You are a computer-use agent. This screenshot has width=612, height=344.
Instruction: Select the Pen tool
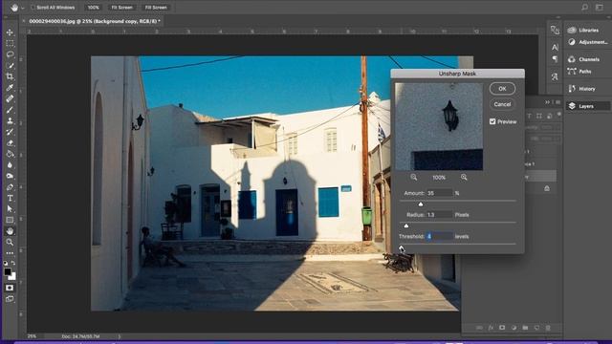(10, 187)
